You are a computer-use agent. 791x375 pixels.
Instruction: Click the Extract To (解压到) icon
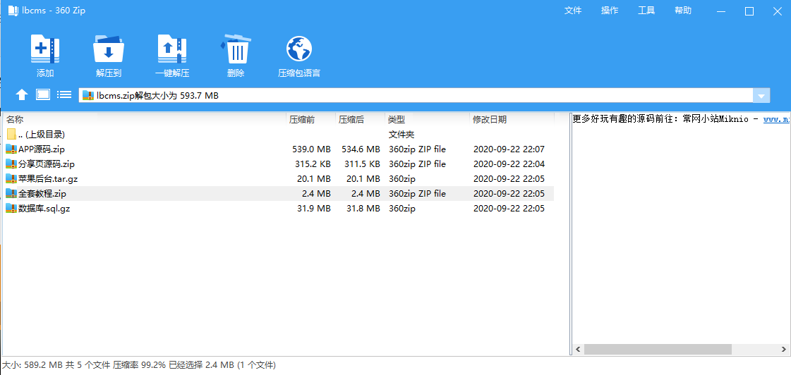tap(109, 49)
